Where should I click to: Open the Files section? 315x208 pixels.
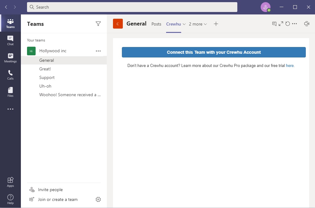(x=10, y=92)
